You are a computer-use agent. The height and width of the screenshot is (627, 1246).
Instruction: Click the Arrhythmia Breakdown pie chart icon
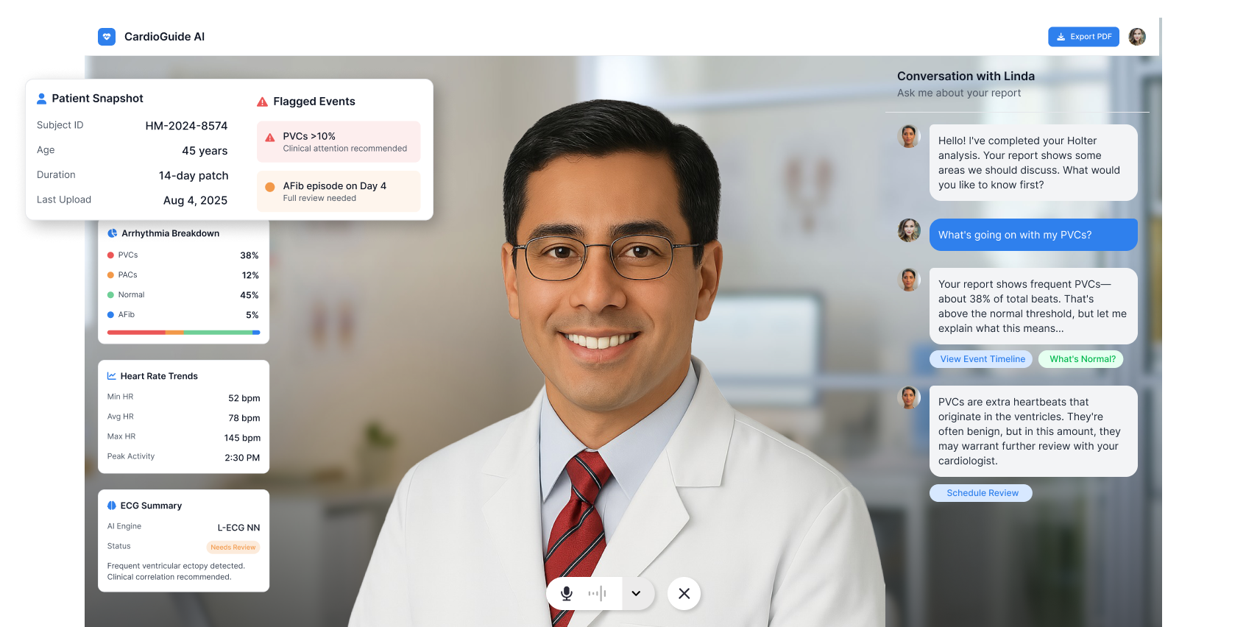(x=113, y=233)
